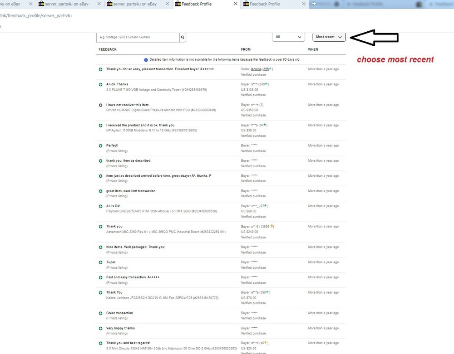Click the new tab plus button
This screenshot has height=354, width=454.
[314, 4]
